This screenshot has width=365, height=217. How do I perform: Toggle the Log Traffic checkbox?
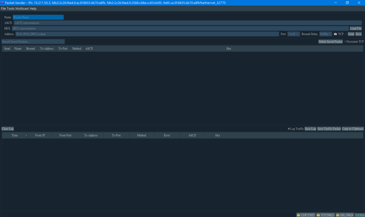[x=289, y=129]
